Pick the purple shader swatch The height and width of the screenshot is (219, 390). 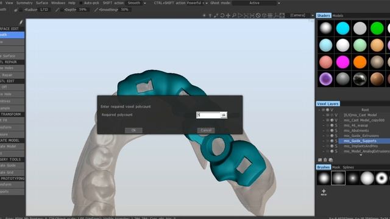pyautogui.click(x=325, y=79)
